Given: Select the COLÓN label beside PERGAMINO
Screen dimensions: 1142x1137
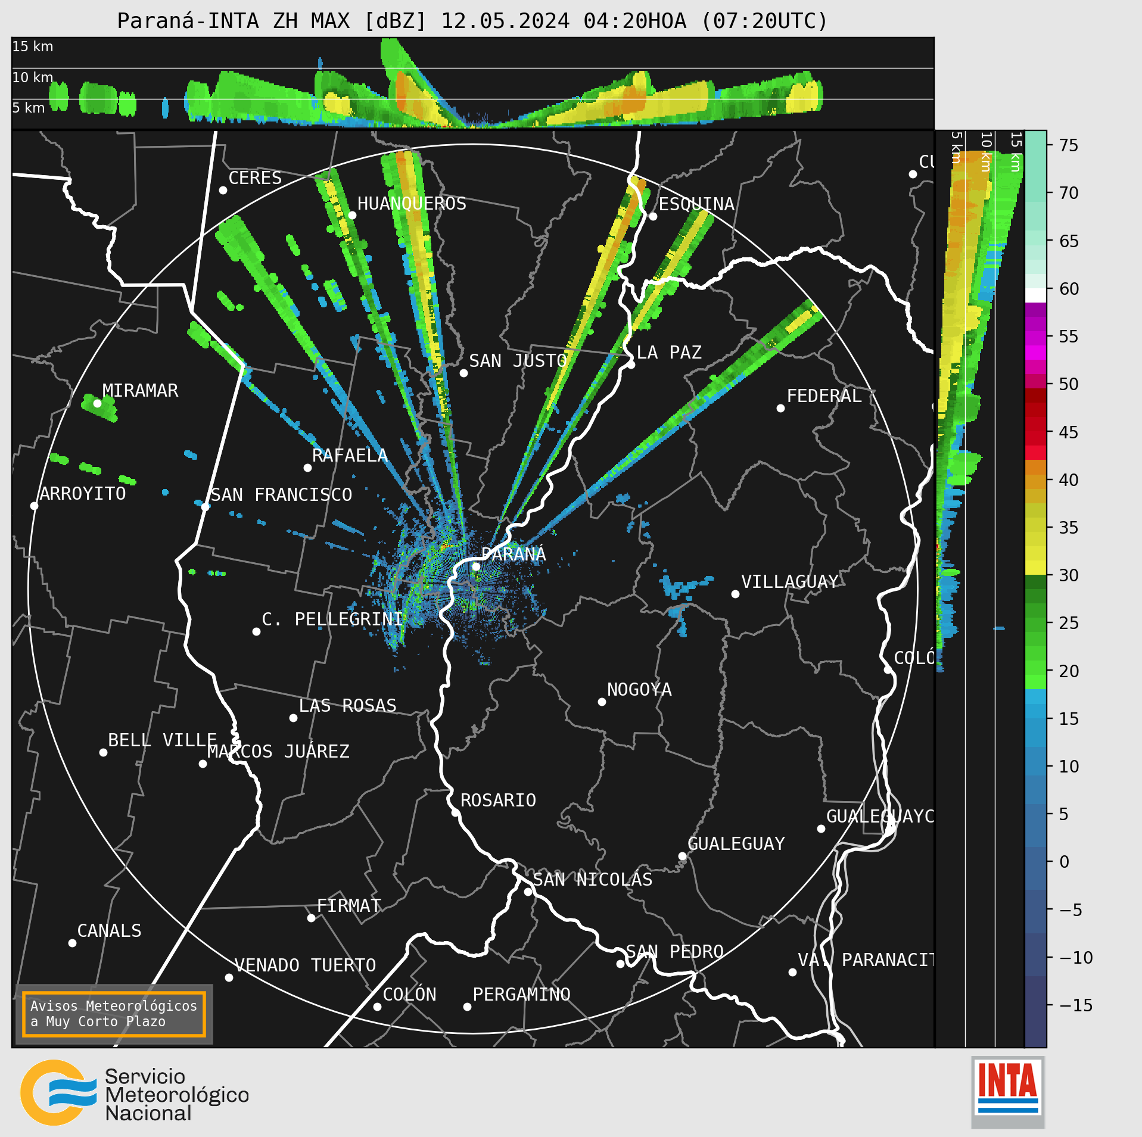Looking at the screenshot, I should (x=409, y=994).
